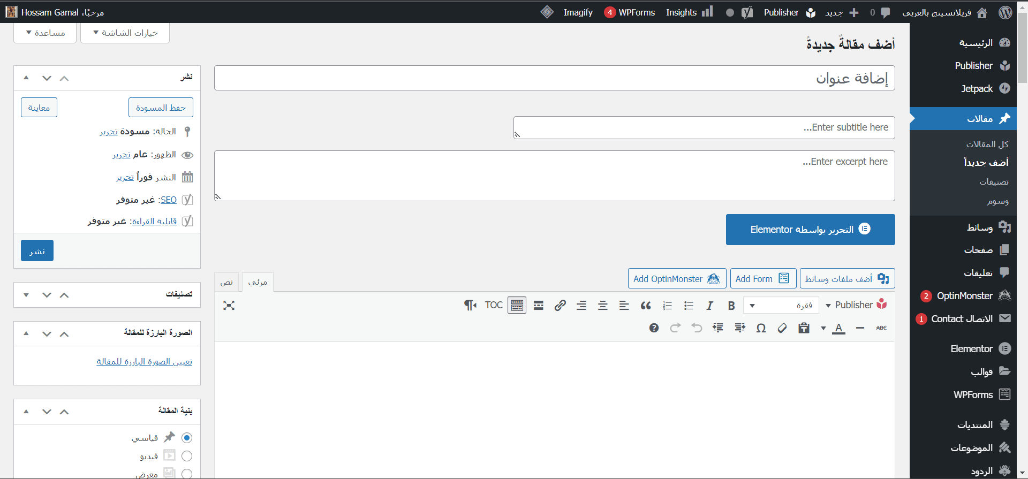This screenshot has width=1028, height=479.
Task: Click Enter excerpt here textarea
Action: pos(555,176)
